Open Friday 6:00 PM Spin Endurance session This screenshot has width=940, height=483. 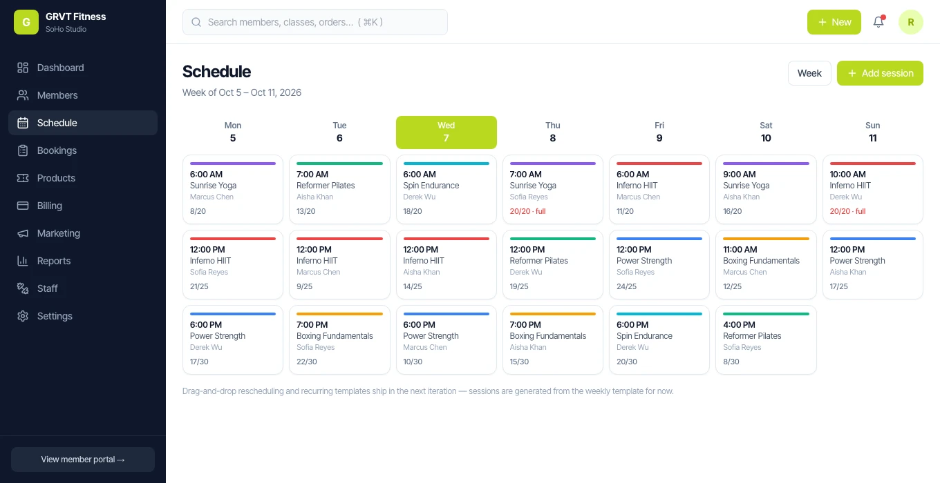pos(659,340)
